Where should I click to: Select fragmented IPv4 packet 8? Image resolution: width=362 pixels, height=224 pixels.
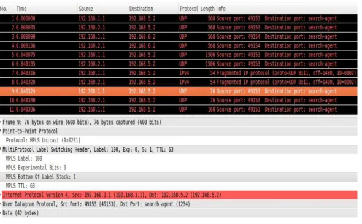[x=179, y=82]
